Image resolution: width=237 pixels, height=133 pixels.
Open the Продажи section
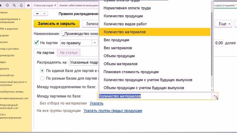click(4, 35)
